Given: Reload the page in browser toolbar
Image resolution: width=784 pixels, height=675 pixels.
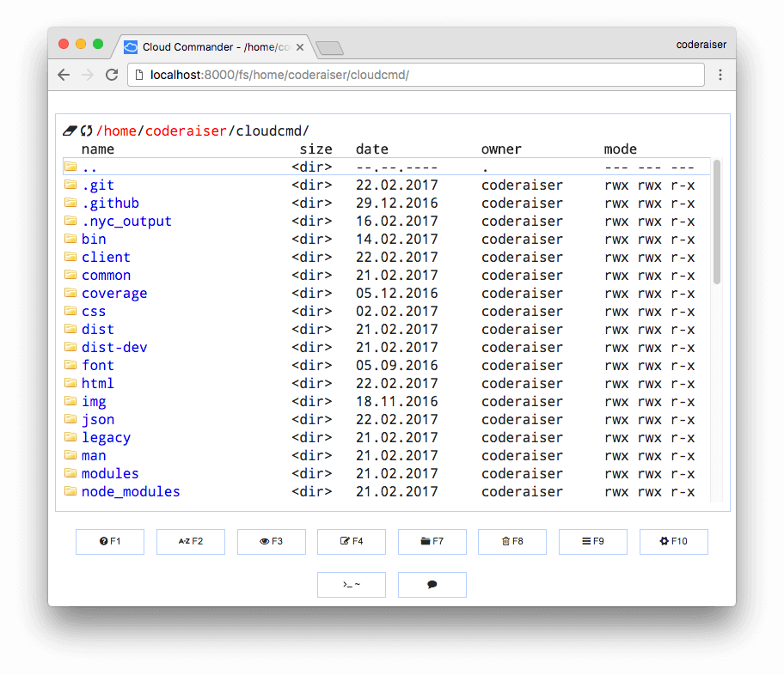Looking at the screenshot, I should (112, 75).
